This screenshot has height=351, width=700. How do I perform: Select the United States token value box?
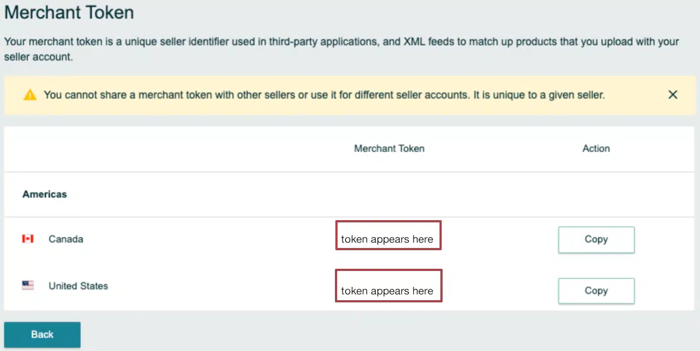coord(388,286)
